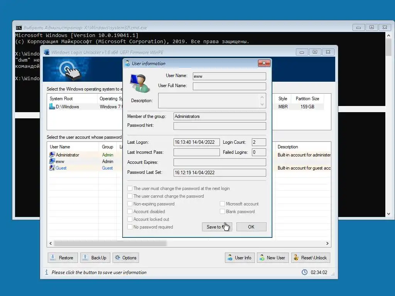Click the New User button
395x296 pixels.
click(273, 258)
